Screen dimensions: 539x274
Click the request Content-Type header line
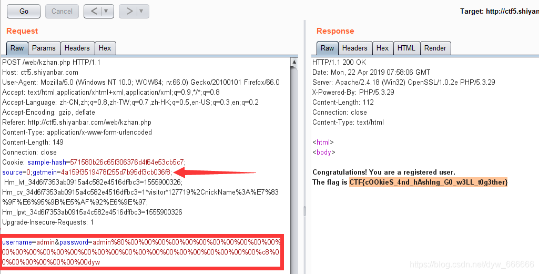pyautogui.click(x=77, y=132)
